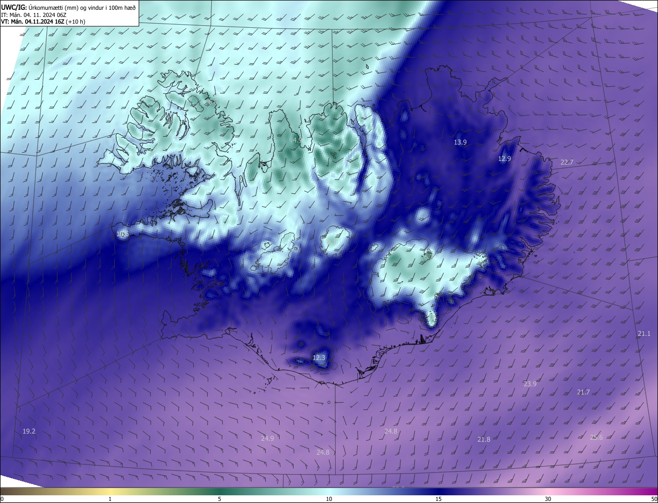Select the colour scale tick label 30
658x503 pixels.
pos(548,499)
